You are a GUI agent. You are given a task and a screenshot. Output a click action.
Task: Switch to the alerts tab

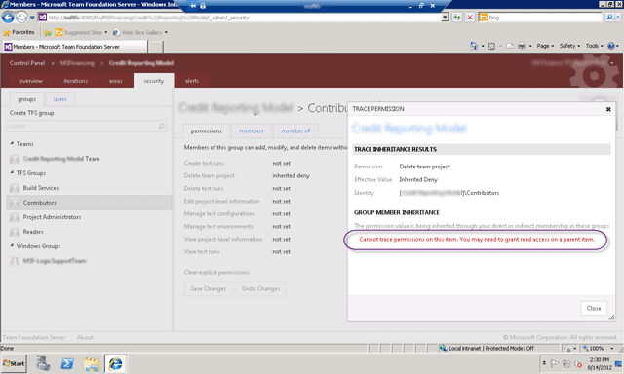pos(192,81)
